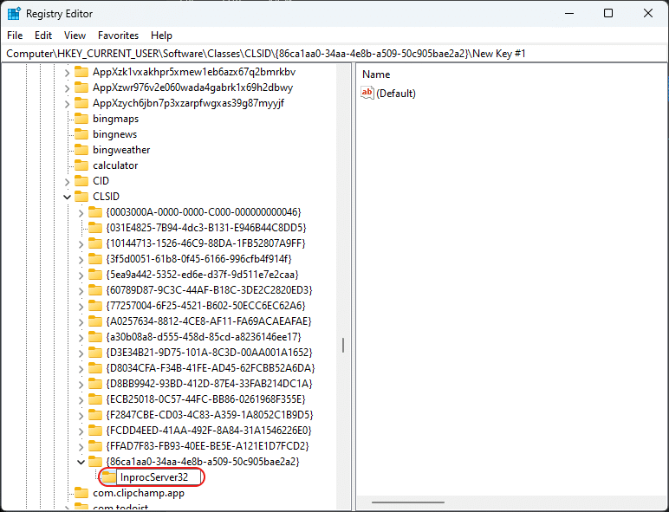Viewport: 669px width, 512px height.
Task: Click folder icon of {FCDD4EED-41AA-492F-8A84-31A1546226E0}
Action: [95, 431]
